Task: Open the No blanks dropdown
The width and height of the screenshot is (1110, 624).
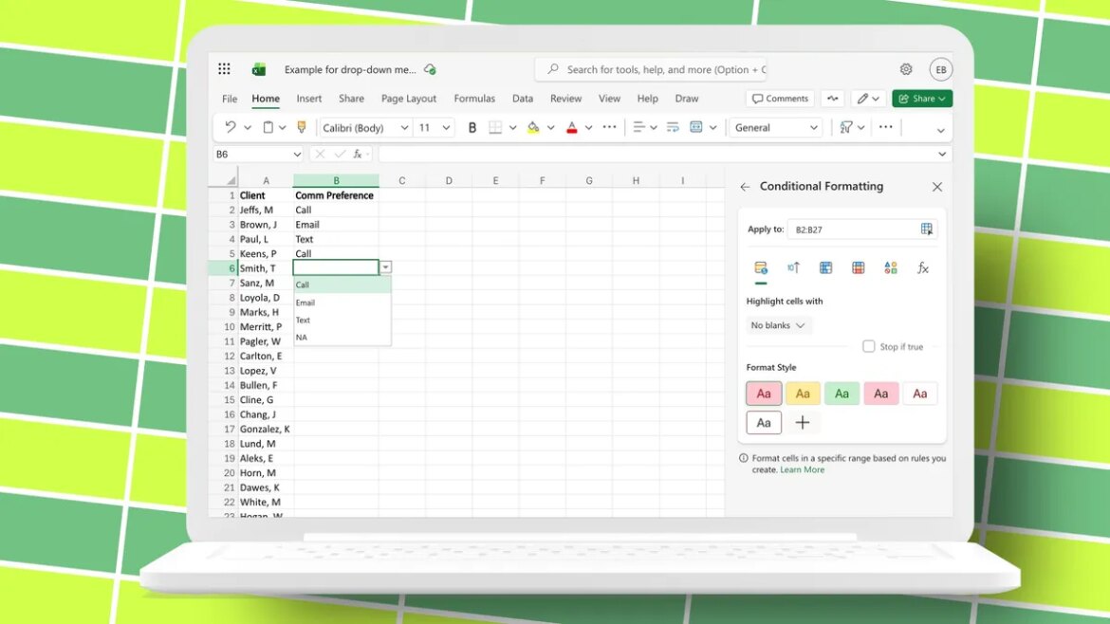Action: pyautogui.click(x=778, y=324)
